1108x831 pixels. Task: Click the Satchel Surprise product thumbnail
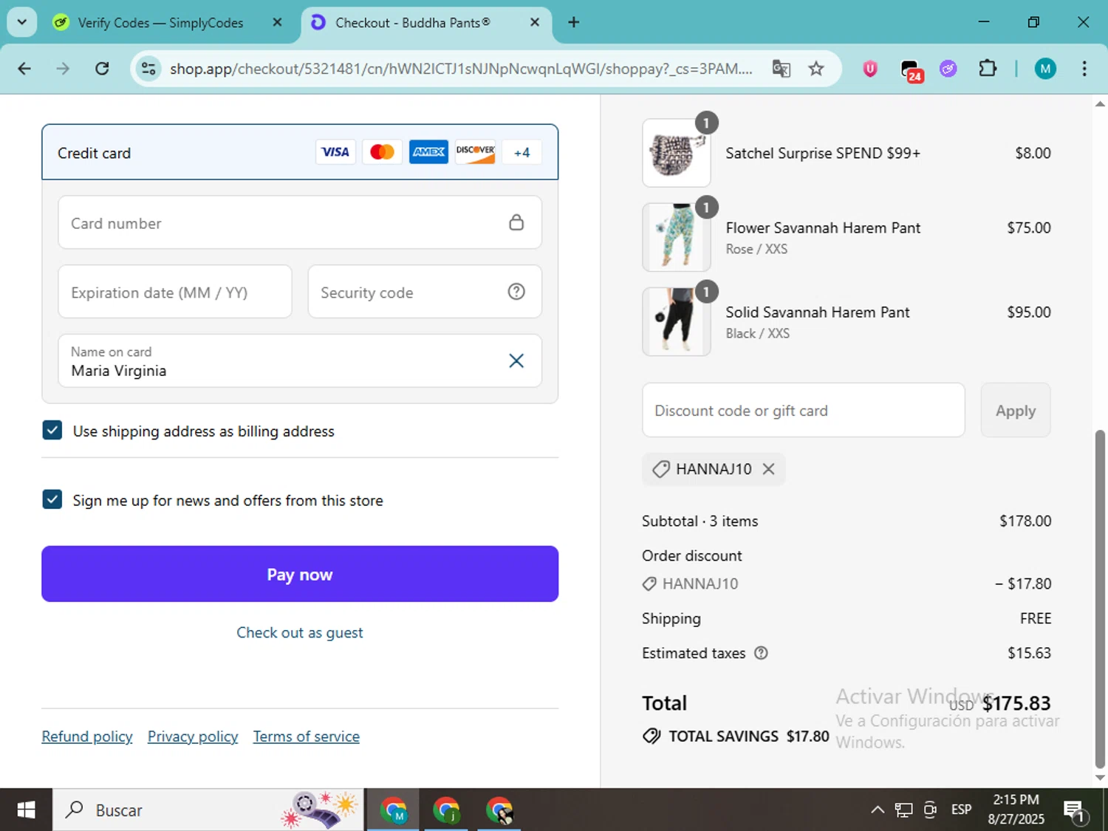(x=677, y=153)
